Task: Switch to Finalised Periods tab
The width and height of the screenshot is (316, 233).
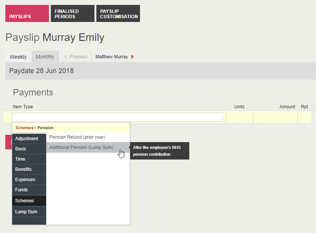Action: coord(72,14)
